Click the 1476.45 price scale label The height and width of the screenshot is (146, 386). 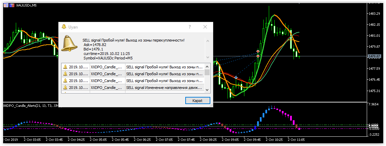click(x=374, y=79)
